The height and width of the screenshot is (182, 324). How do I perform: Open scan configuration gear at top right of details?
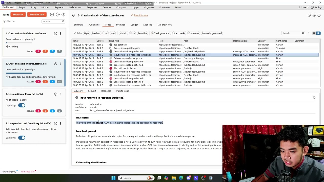(314, 15)
